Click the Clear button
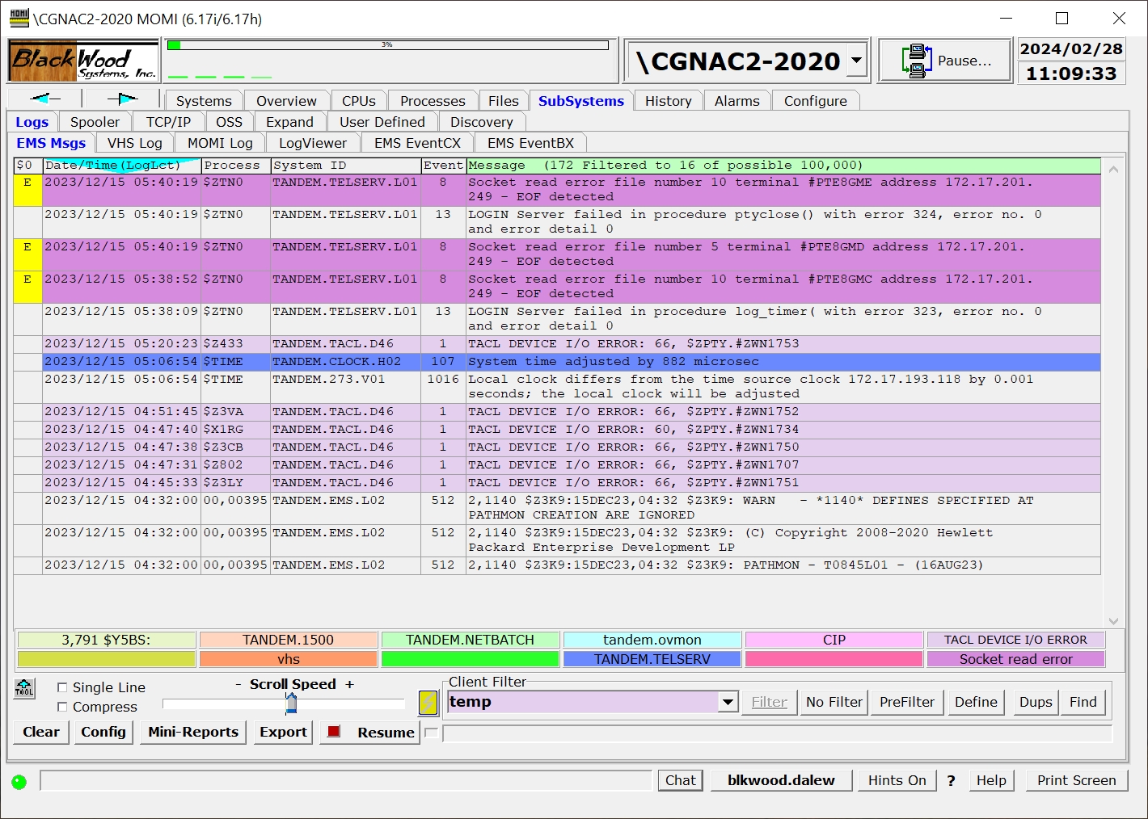The image size is (1148, 819). click(40, 732)
